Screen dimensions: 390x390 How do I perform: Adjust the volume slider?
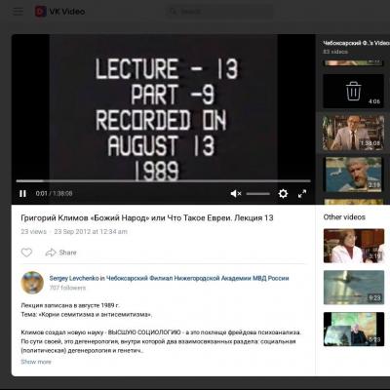coord(258,194)
